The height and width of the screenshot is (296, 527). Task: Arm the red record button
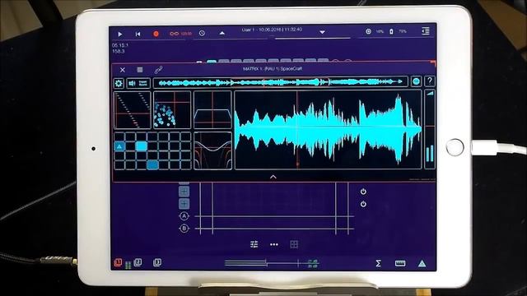tap(156, 34)
